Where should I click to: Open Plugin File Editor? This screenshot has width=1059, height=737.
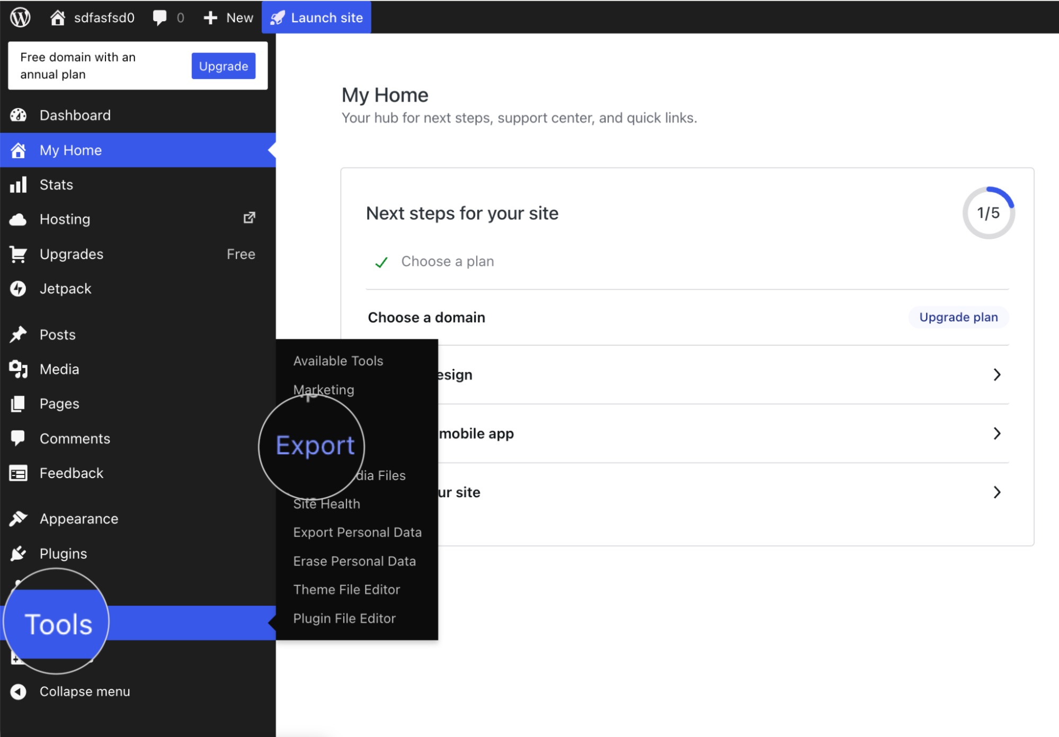click(344, 618)
